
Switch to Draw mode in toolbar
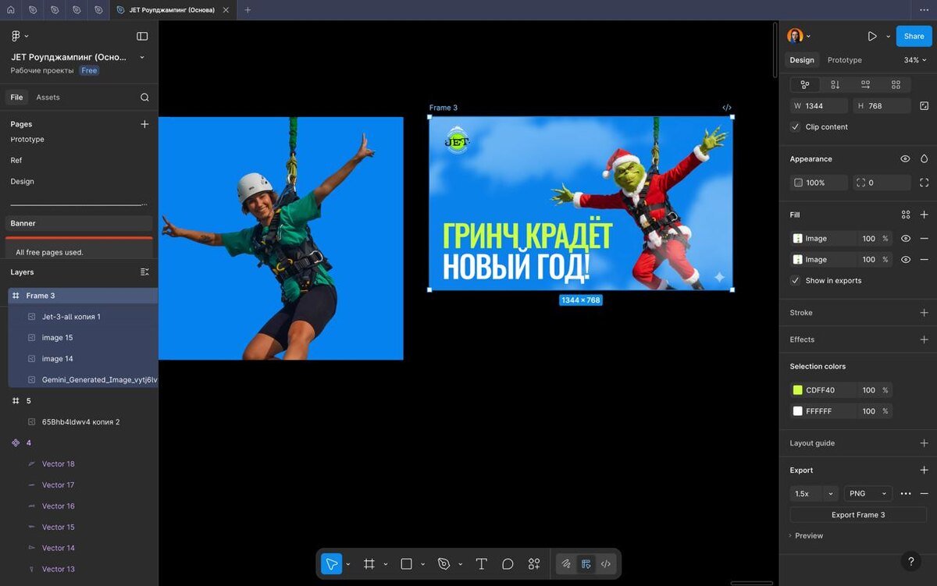566,563
